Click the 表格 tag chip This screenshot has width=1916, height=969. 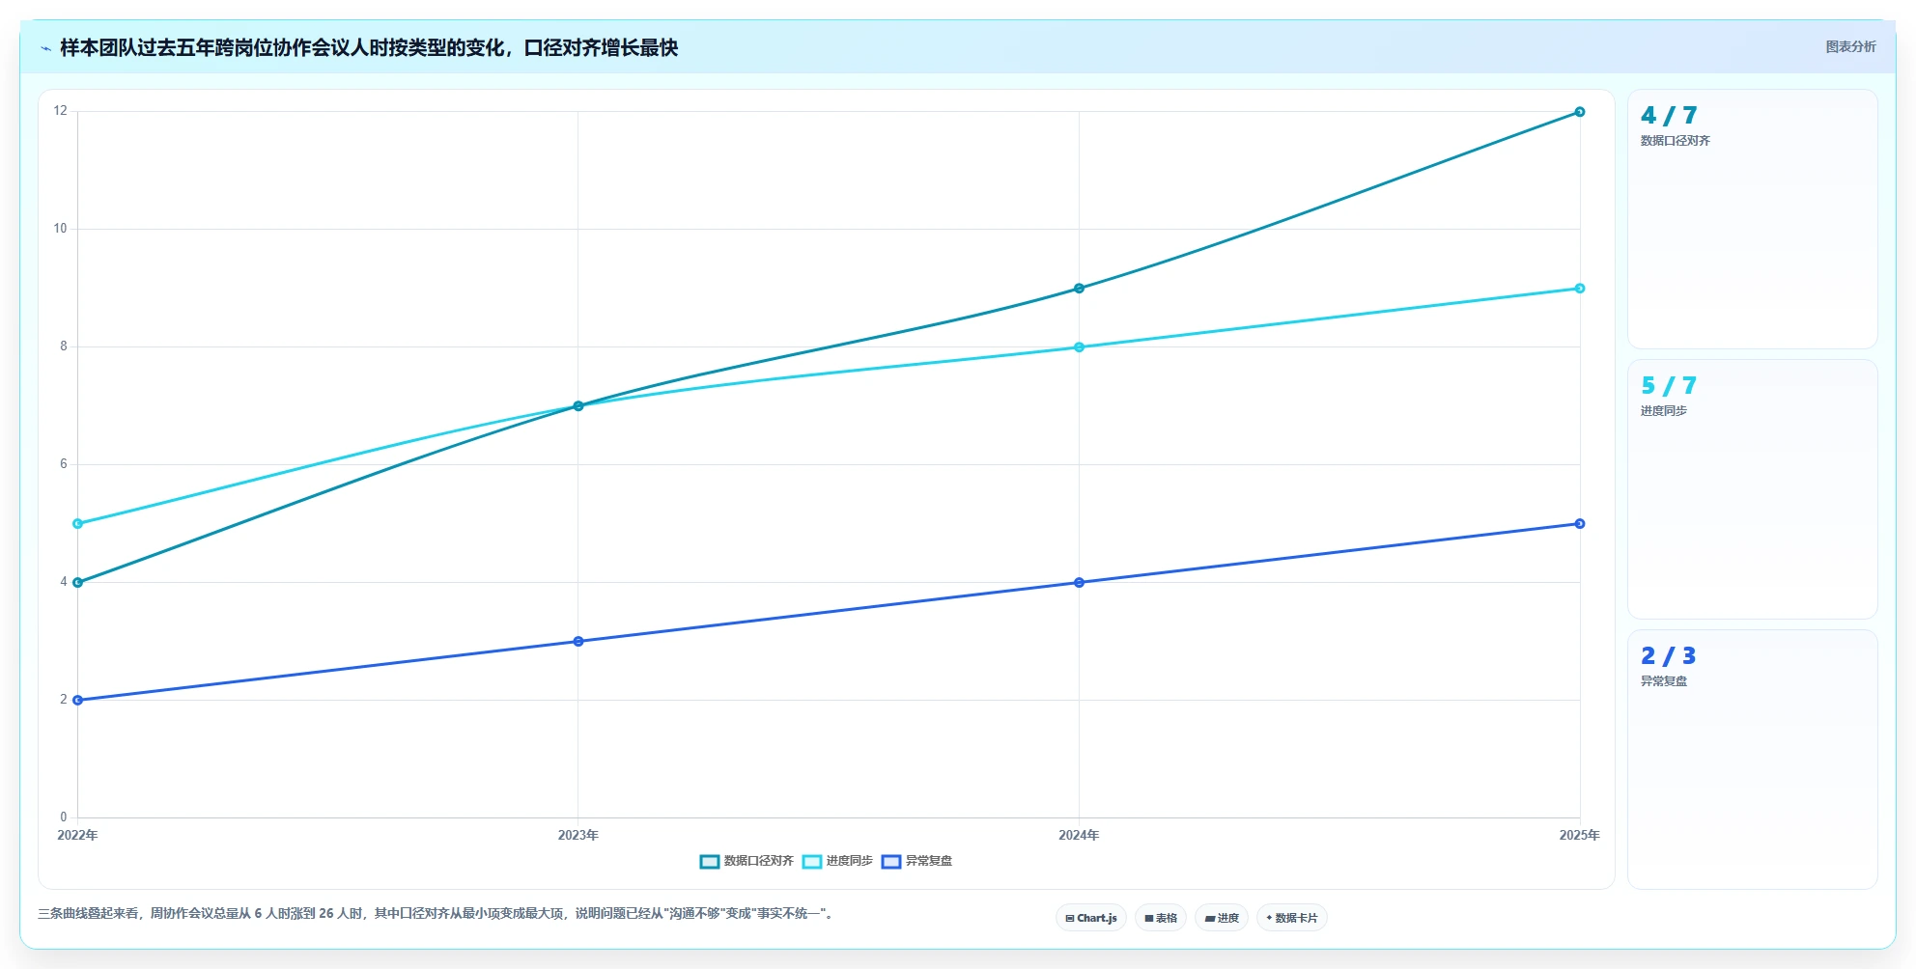(1161, 918)
